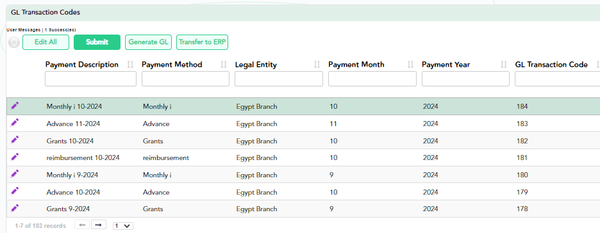The image size is (600, 233).
Task: Select the User Messages success notice
Action: pyautogui.click(x=41, y=30)
